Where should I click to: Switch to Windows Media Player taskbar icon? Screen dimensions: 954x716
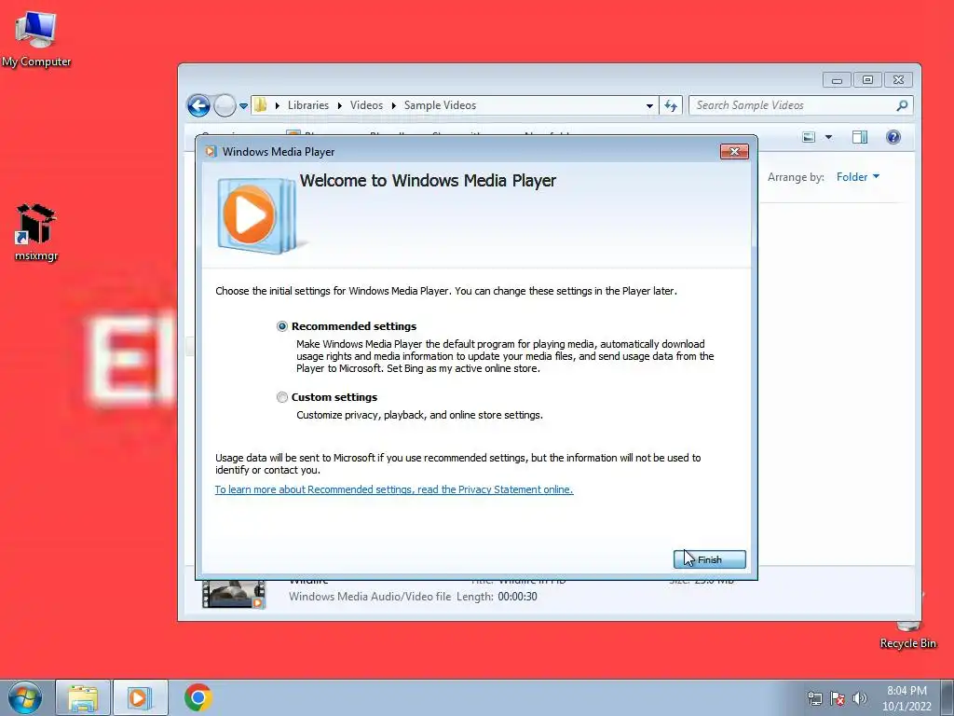pyautogui.click(x=140, y=697)
